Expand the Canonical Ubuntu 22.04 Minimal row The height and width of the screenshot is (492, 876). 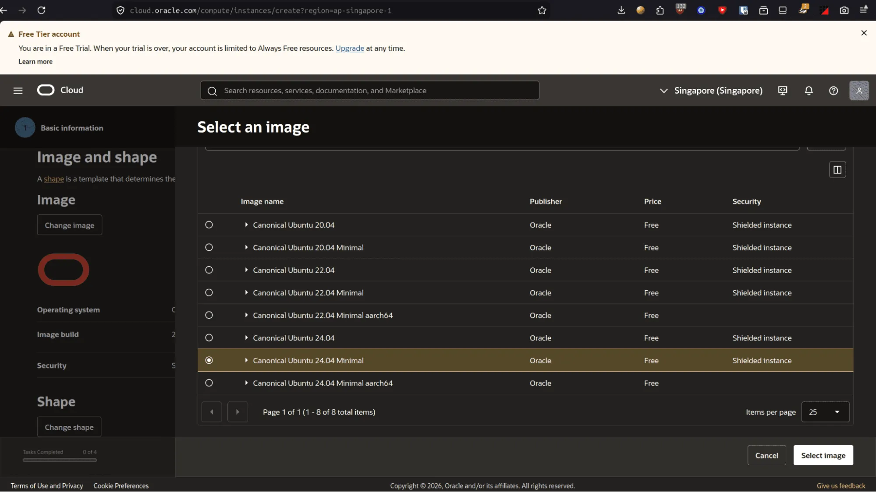click(246, 292)
